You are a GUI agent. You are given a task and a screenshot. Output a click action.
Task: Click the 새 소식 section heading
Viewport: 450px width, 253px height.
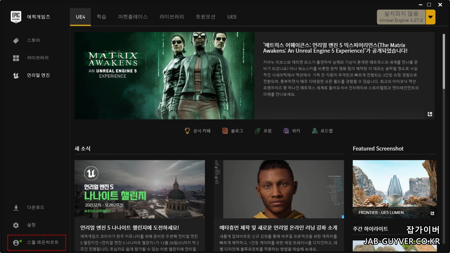click(82, 148)
